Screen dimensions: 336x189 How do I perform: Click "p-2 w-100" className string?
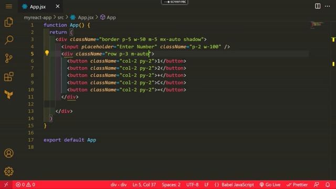[205, 47]
